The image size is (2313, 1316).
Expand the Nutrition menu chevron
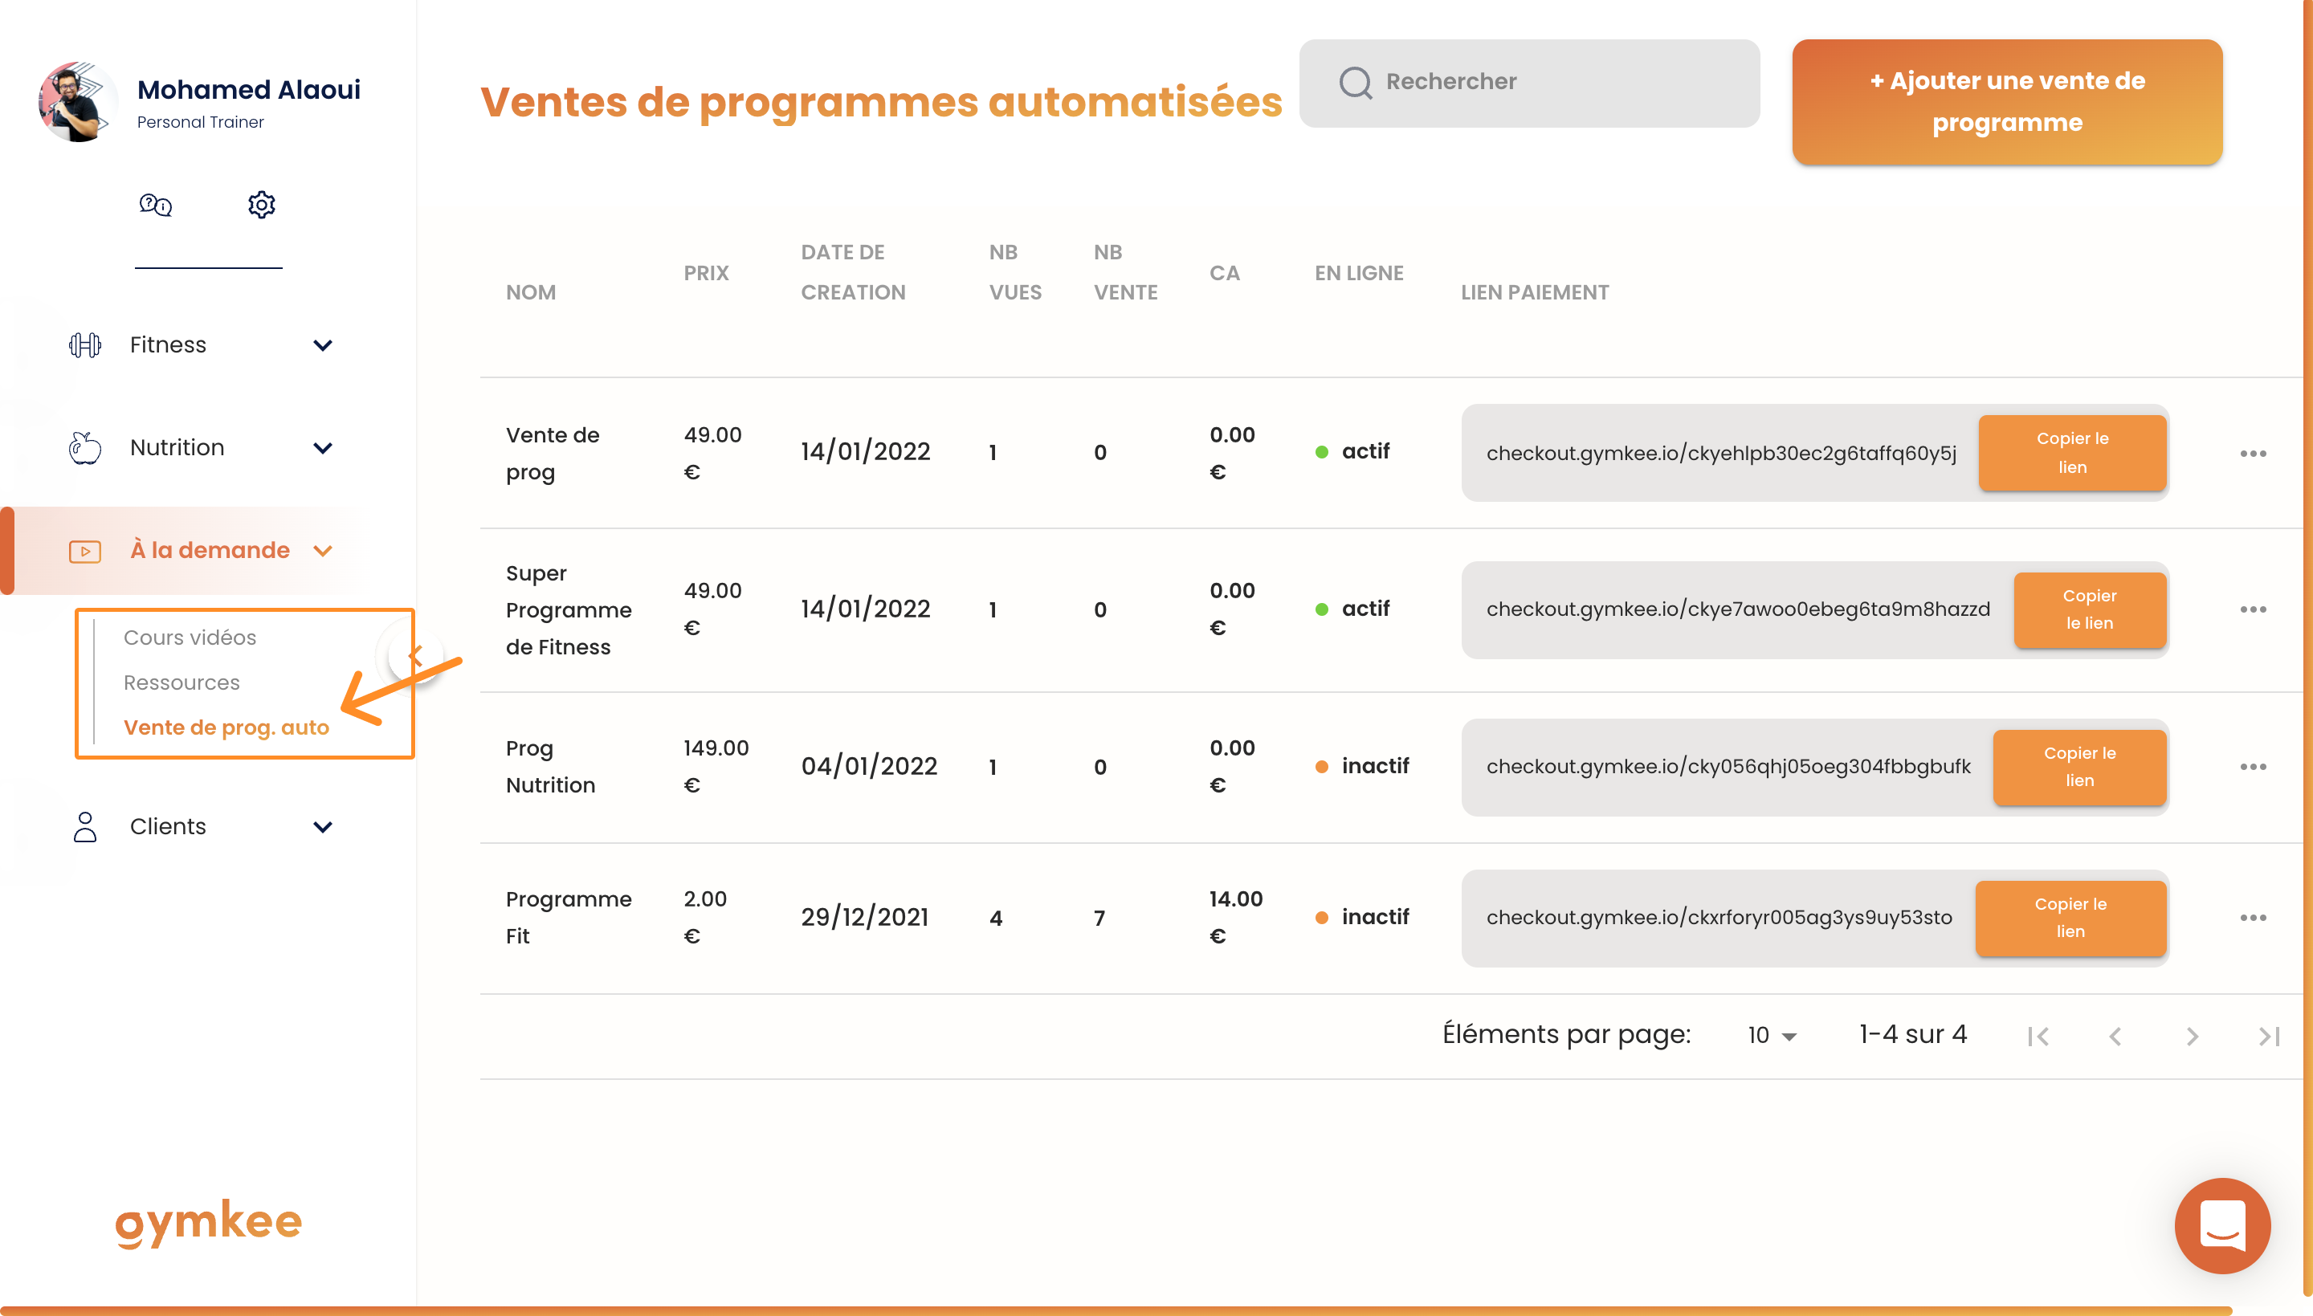[323, 448]
